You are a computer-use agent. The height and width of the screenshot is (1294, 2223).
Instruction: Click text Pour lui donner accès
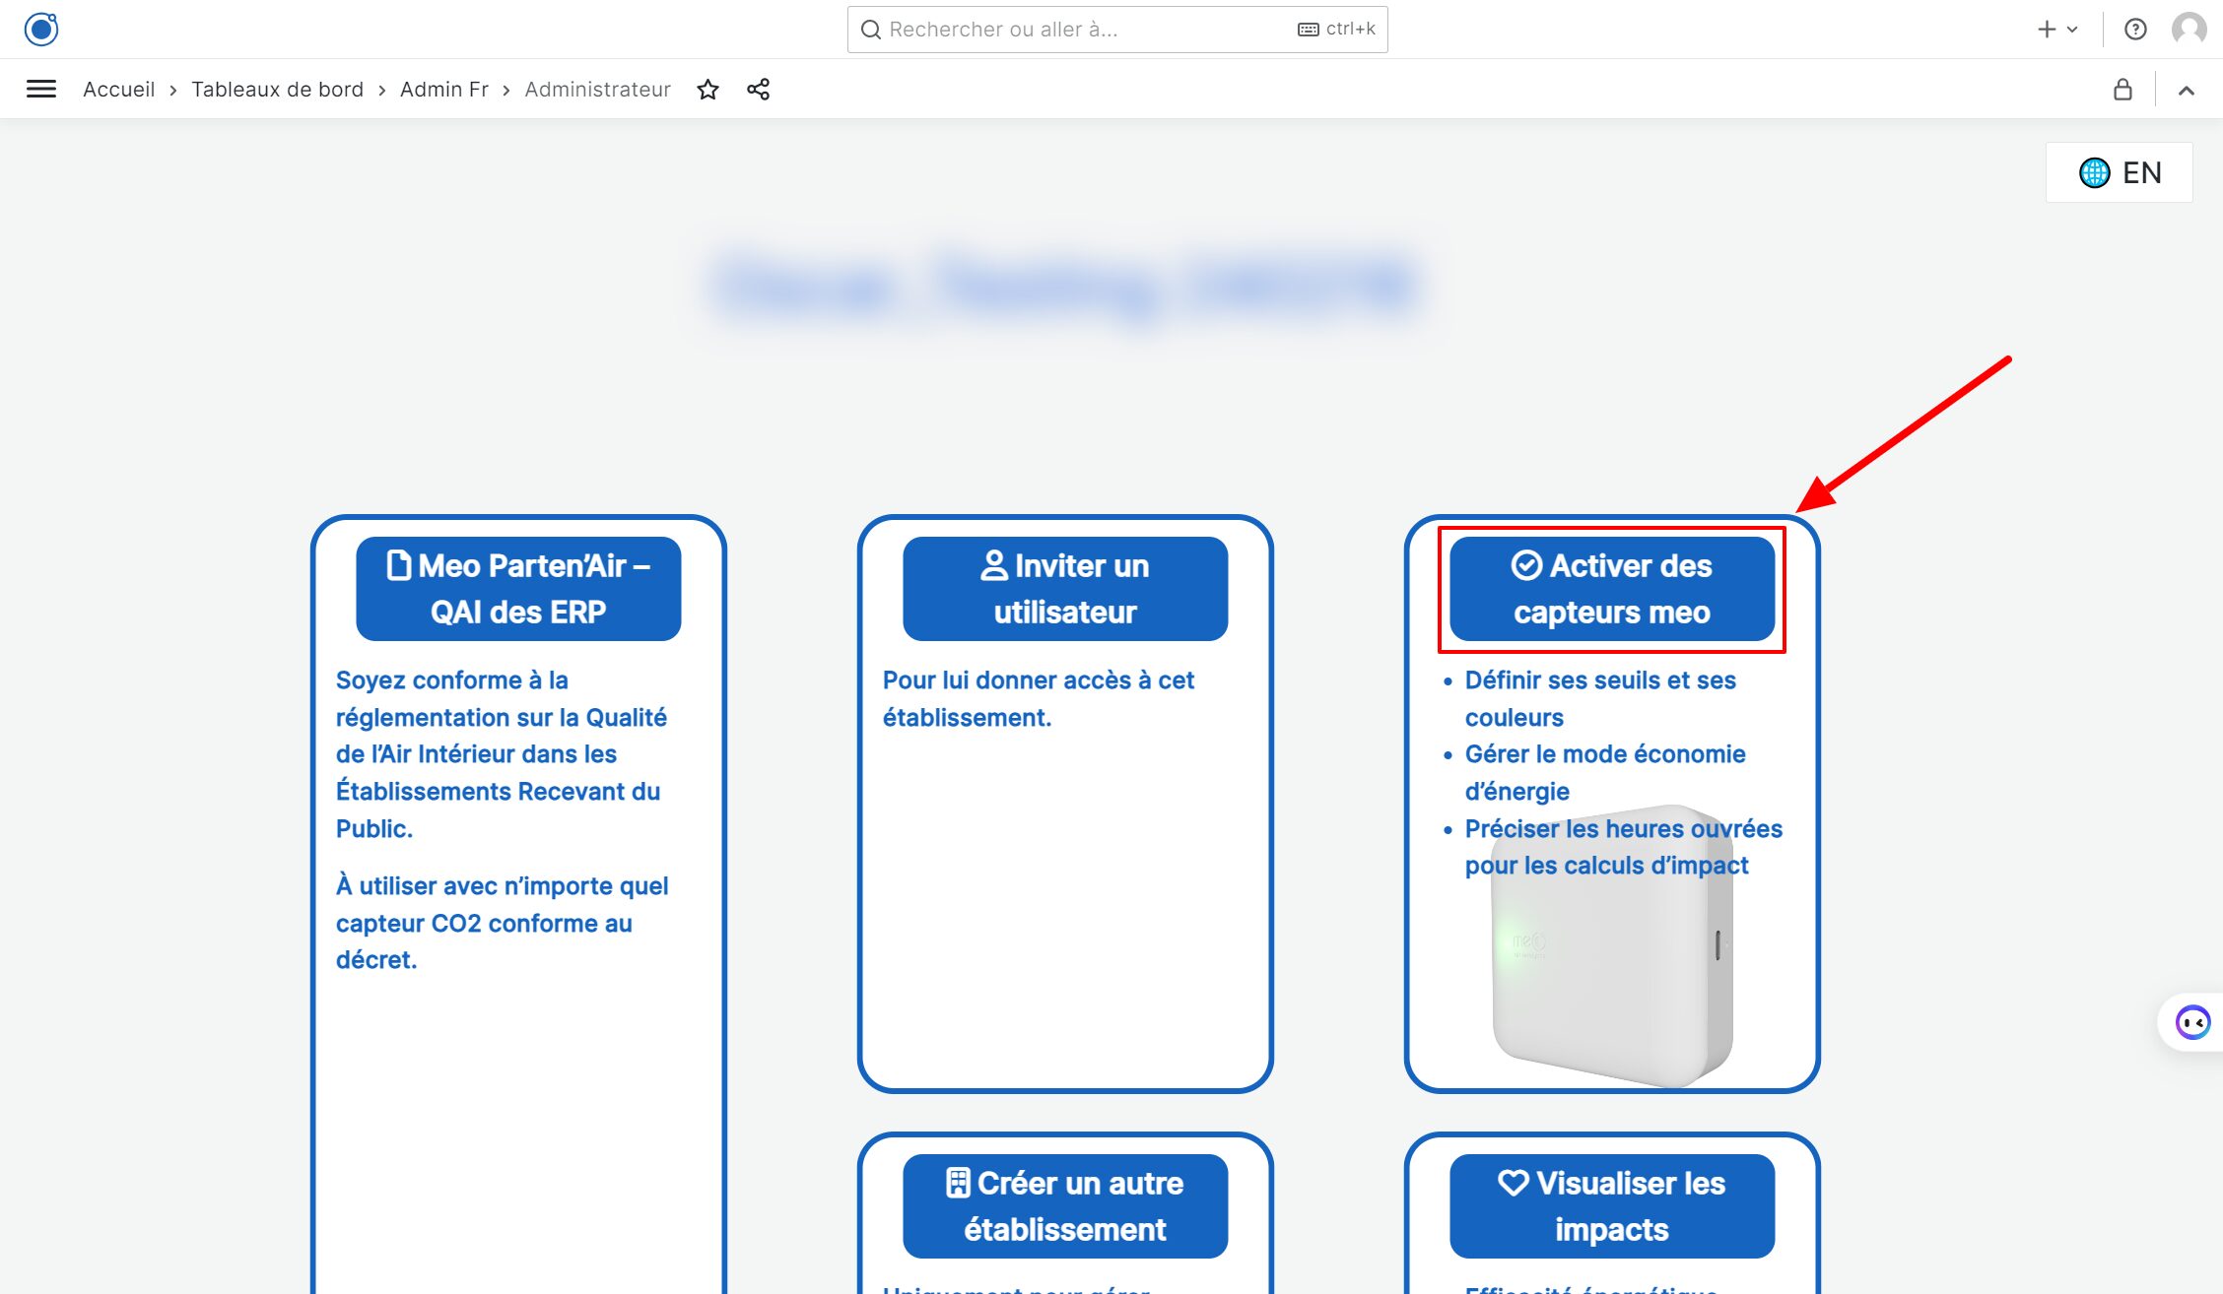[x=1039, y=699]
